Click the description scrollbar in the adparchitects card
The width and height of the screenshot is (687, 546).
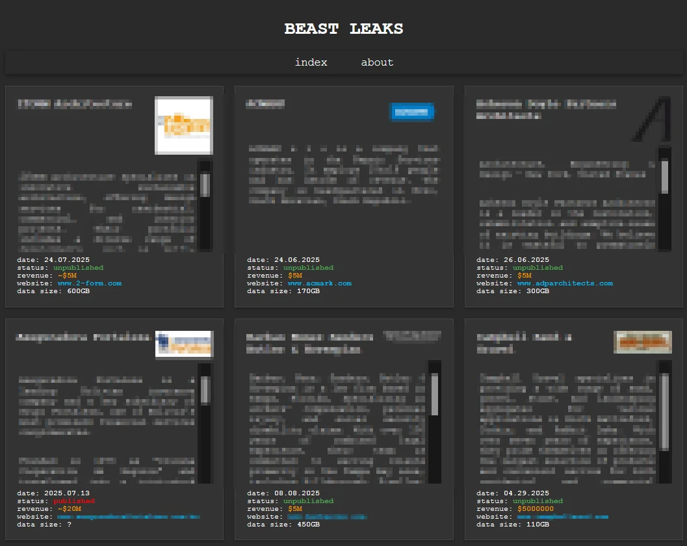pos(665,198)
